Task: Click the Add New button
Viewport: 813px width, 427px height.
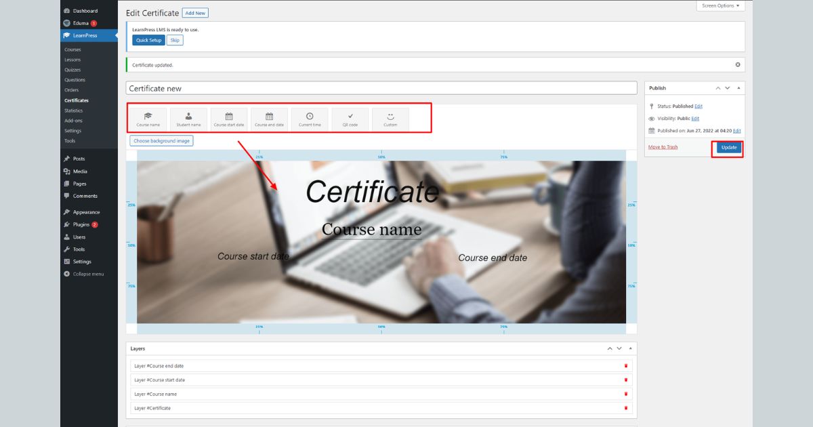Action: 195,13
